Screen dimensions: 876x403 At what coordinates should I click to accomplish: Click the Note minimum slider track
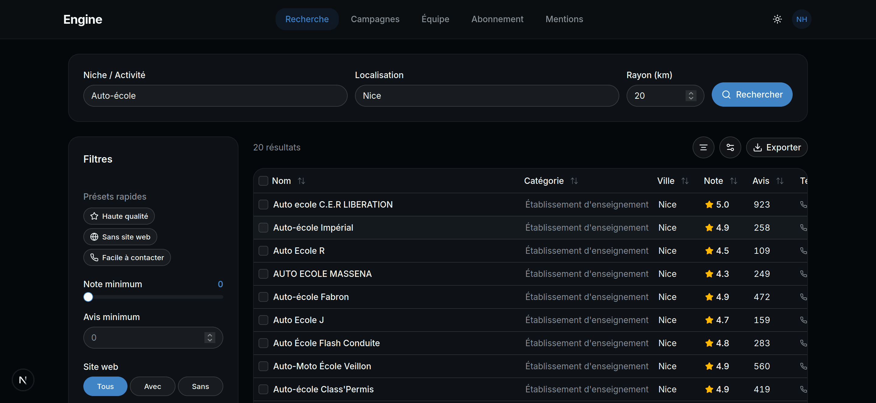click(153, 297)
